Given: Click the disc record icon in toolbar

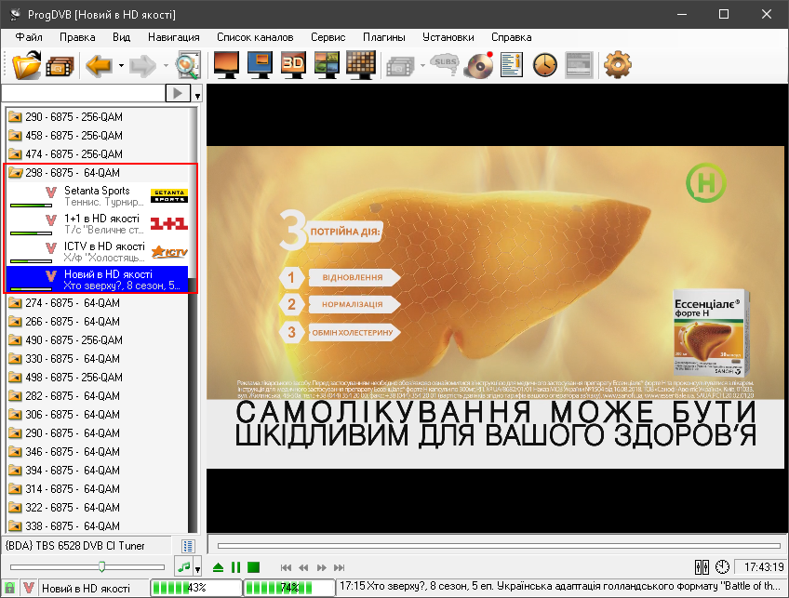Looking at the screenshot, I should click(478, 65).
